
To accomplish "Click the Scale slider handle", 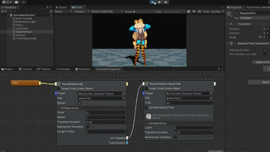I will click(134, 11).
